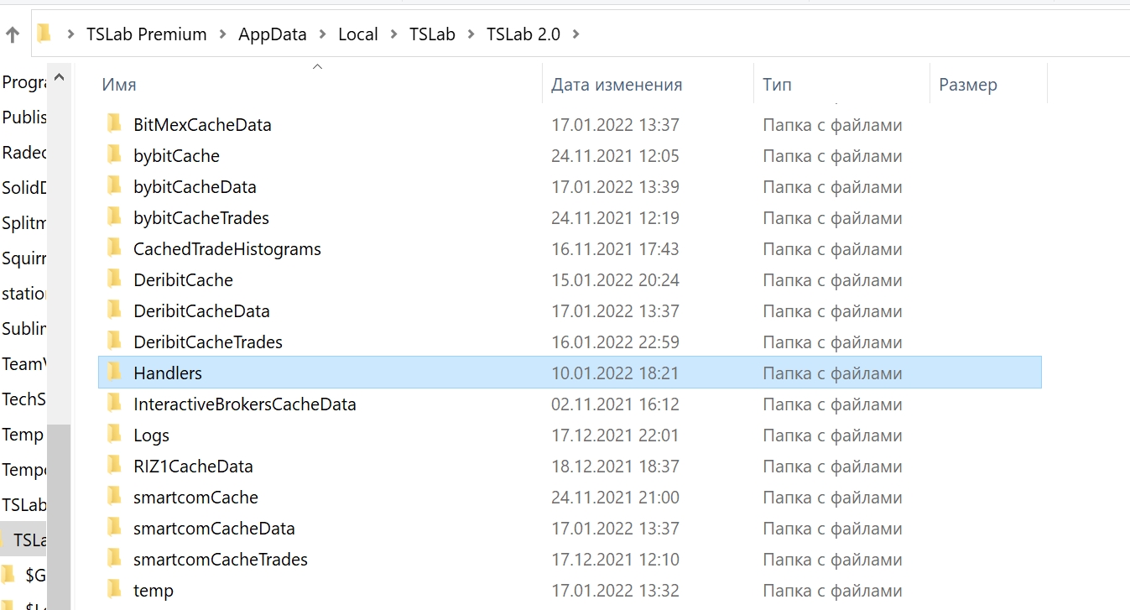
Task: Click date 15.01.2022 20:24 of DeribitCache
Action: [x=615, y=280]
